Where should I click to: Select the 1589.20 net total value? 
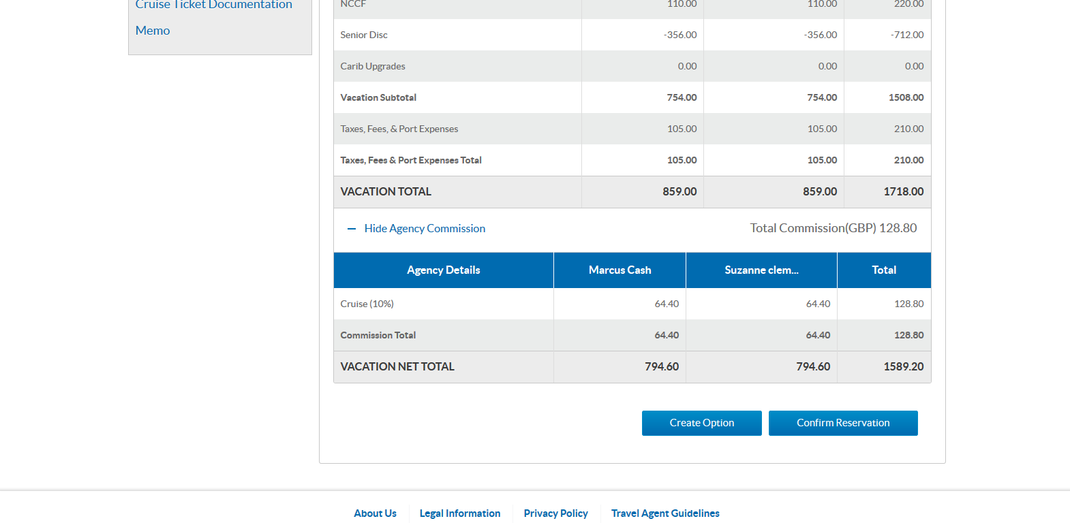click(904, 366)
